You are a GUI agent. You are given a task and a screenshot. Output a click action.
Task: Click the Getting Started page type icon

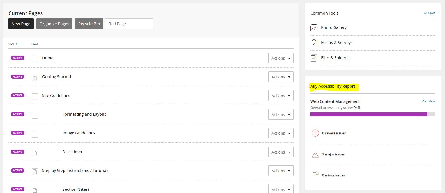point(35,78)
